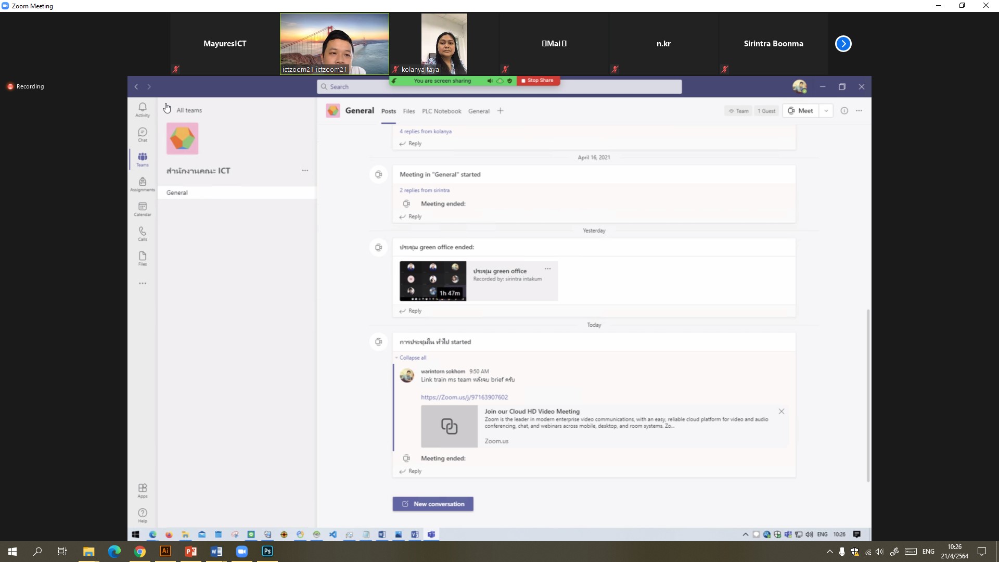Click the Posts pane vertical scrollbar
999x562 pixels.
tap(867, 395)
